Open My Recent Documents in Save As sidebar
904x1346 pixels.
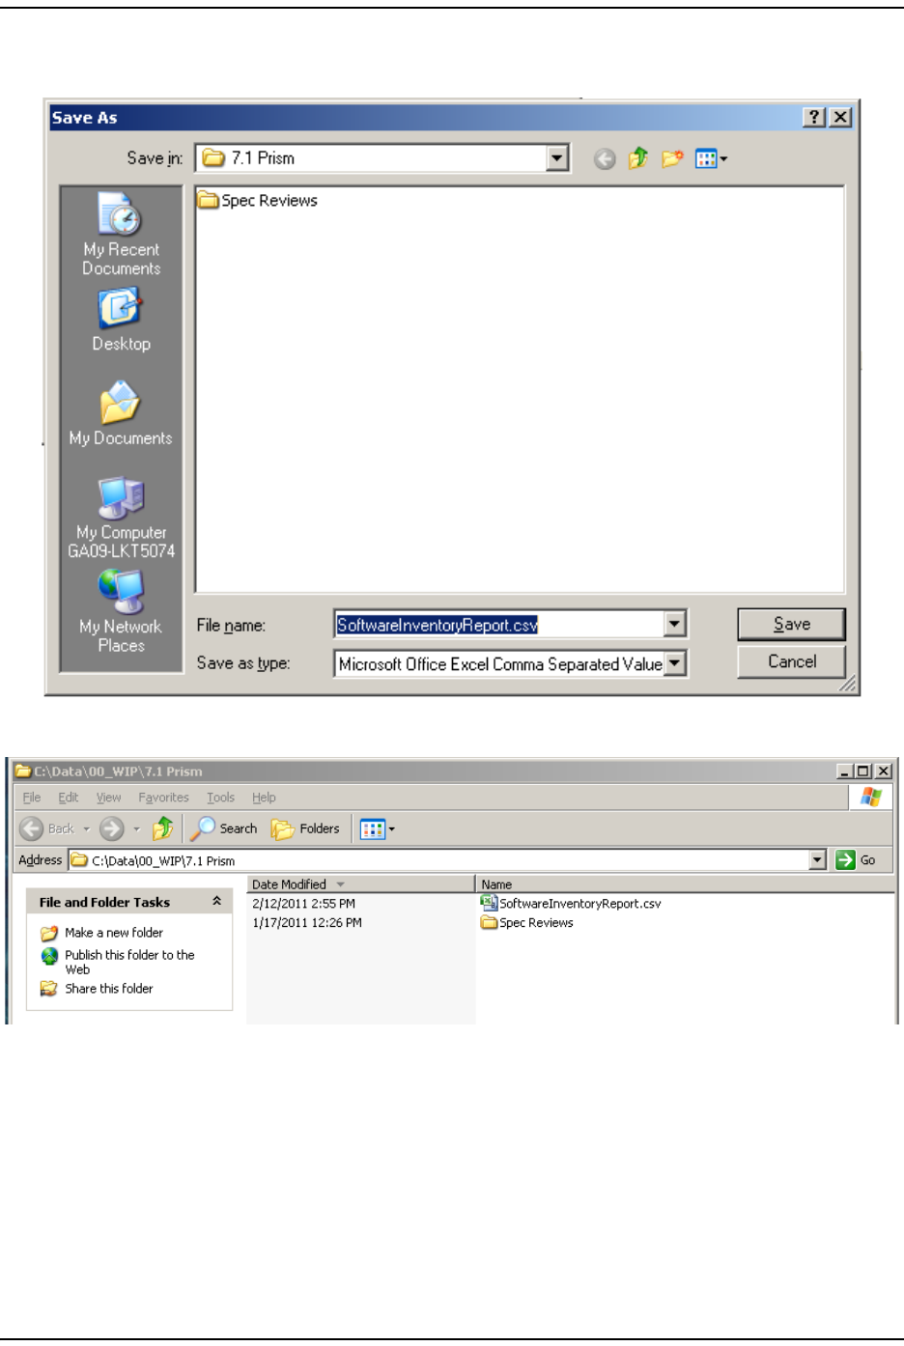(x=121, y=235)
